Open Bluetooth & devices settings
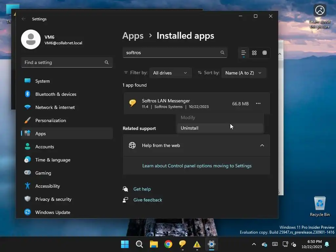 click(67, 94)
